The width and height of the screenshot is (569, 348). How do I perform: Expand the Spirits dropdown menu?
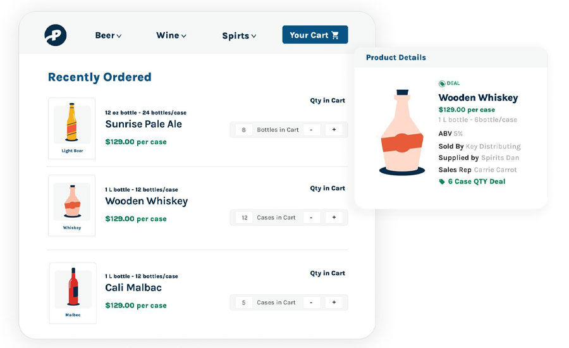point(239,36)
